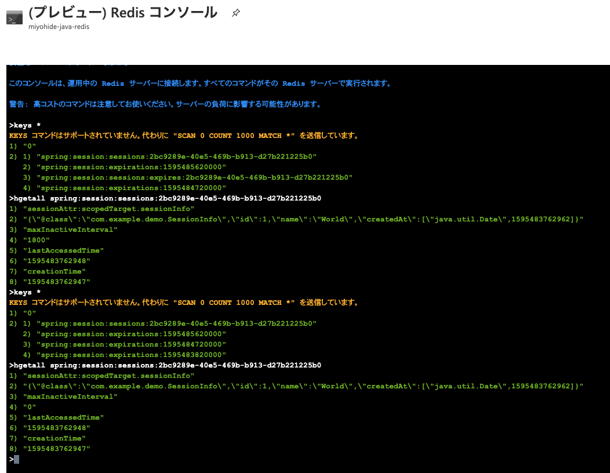Click the second orange KEYS not-supported message
Screen dimensions: 610x473
pos(184,302)
